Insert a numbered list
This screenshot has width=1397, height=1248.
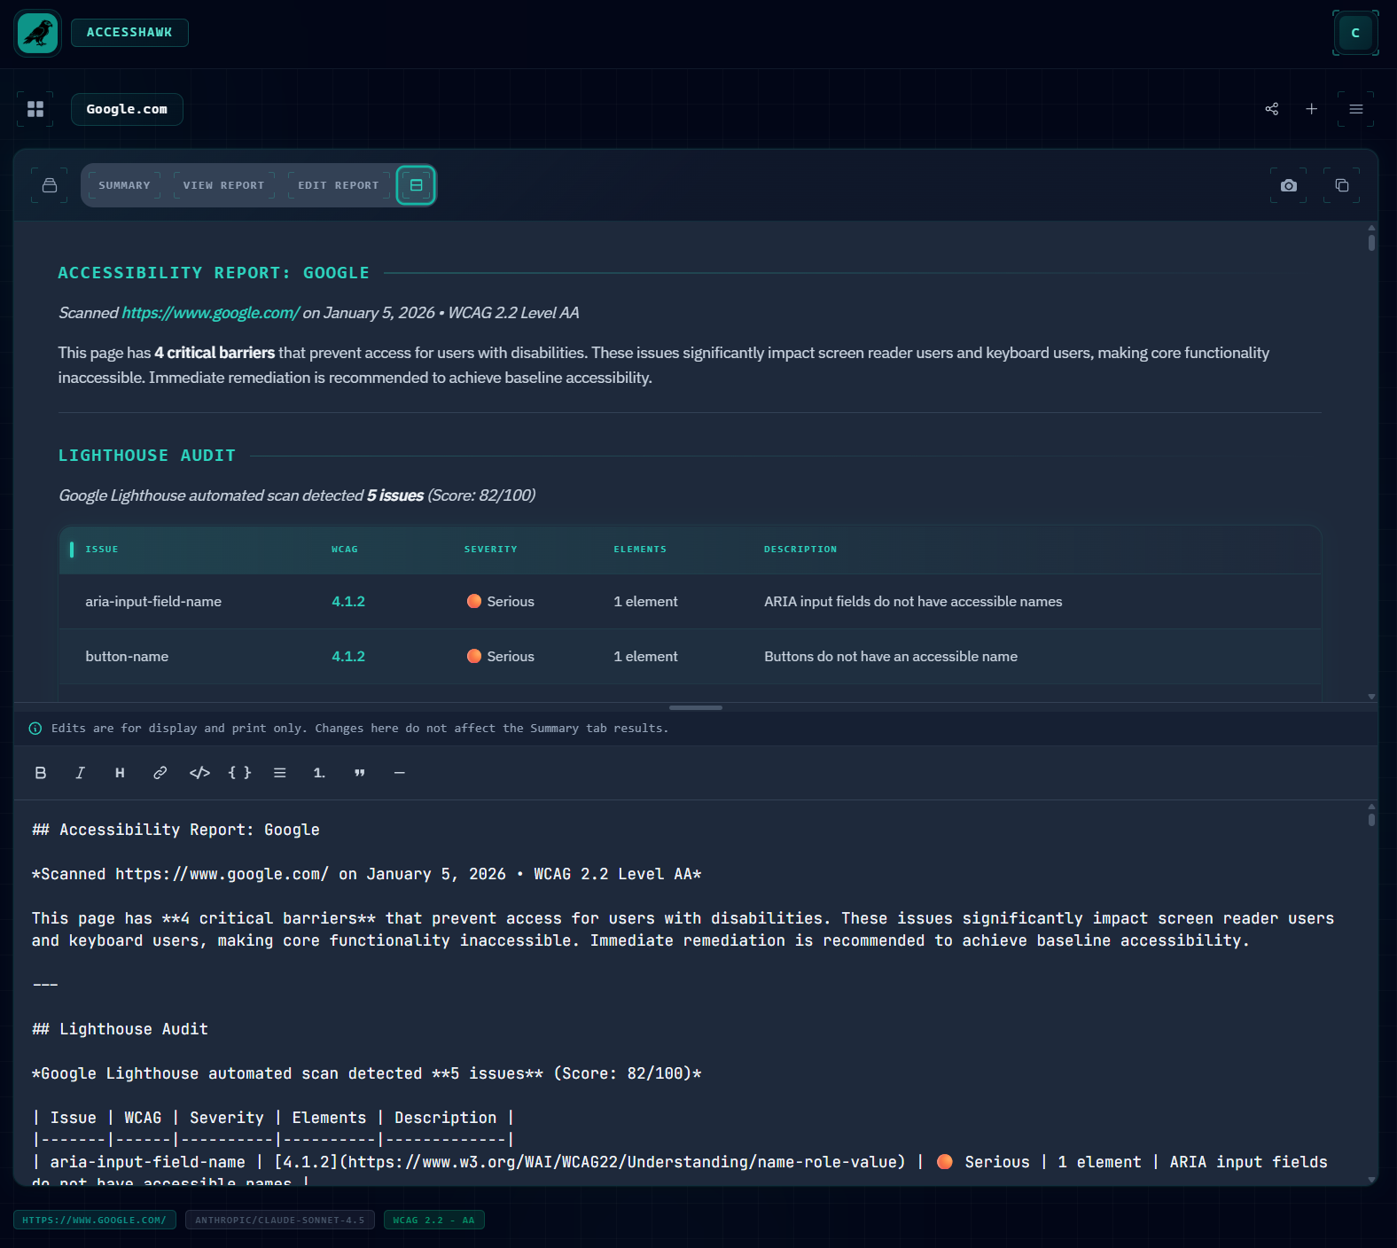tap(319, 773)
